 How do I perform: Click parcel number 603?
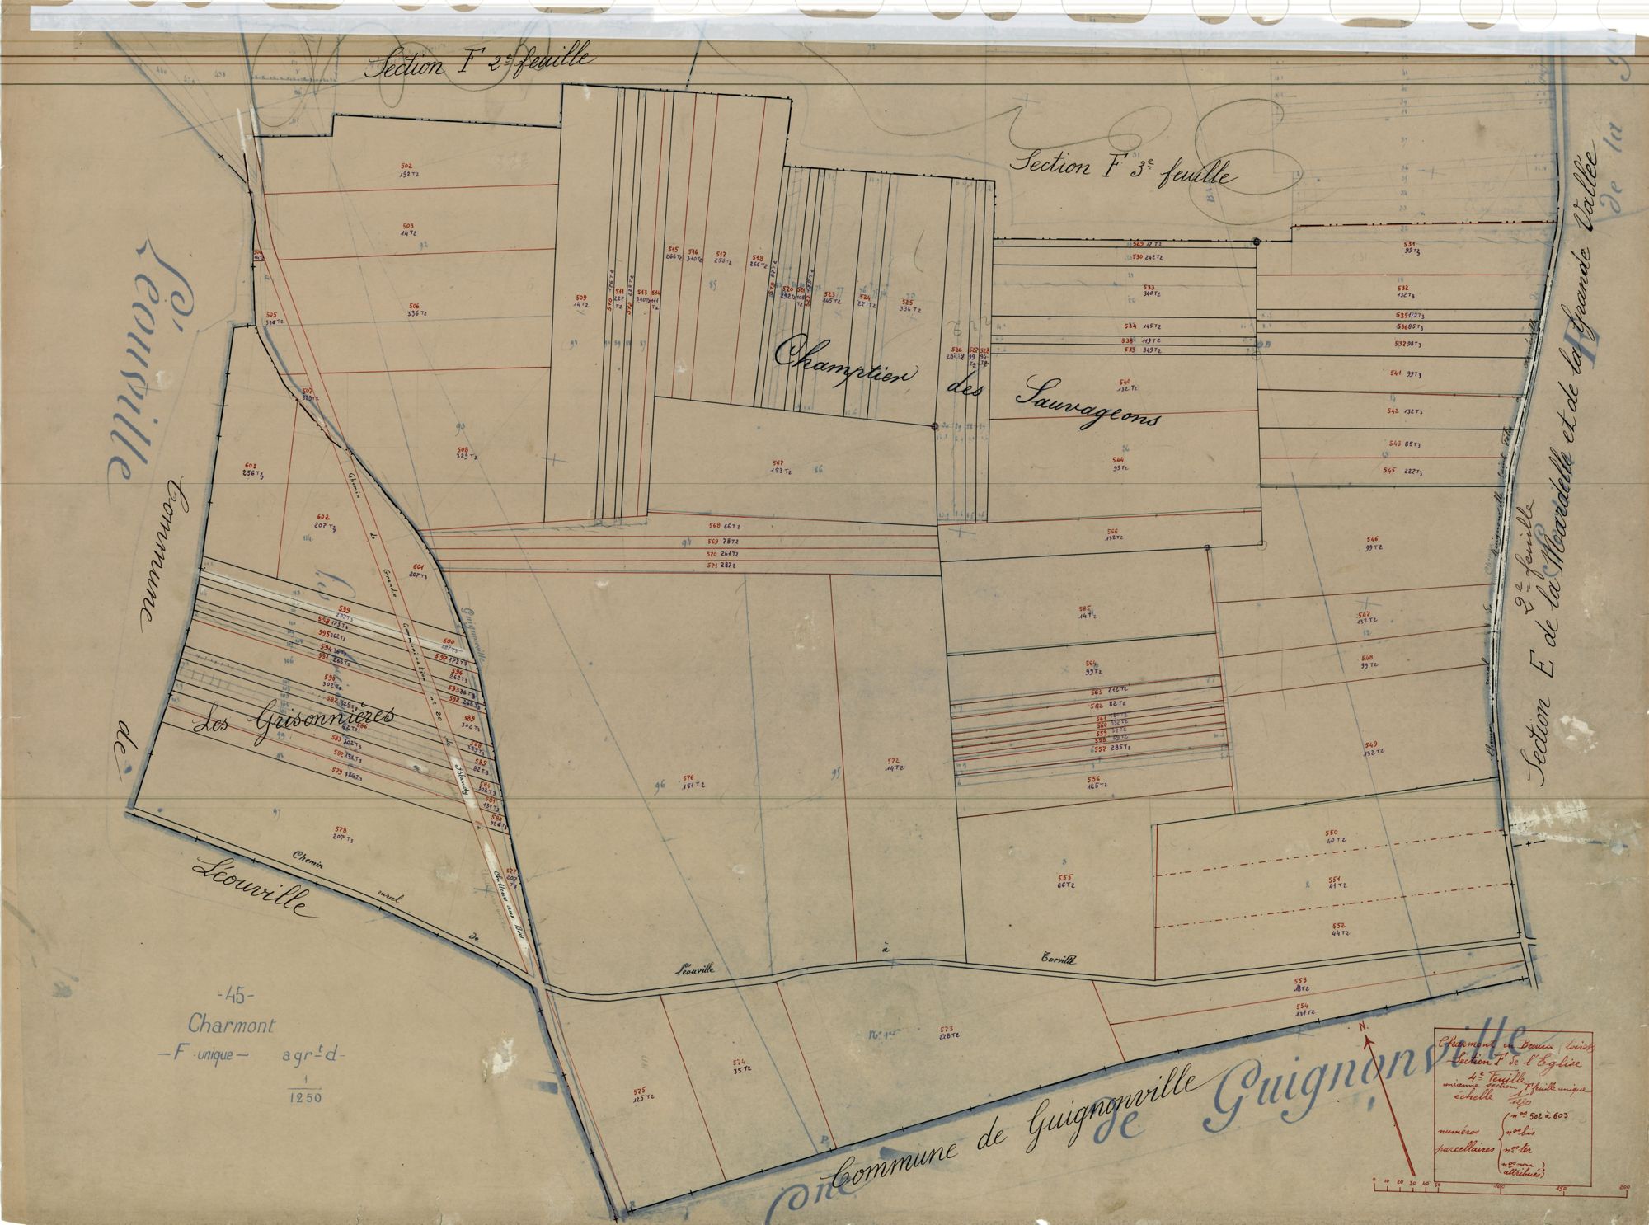click(251, 466)
